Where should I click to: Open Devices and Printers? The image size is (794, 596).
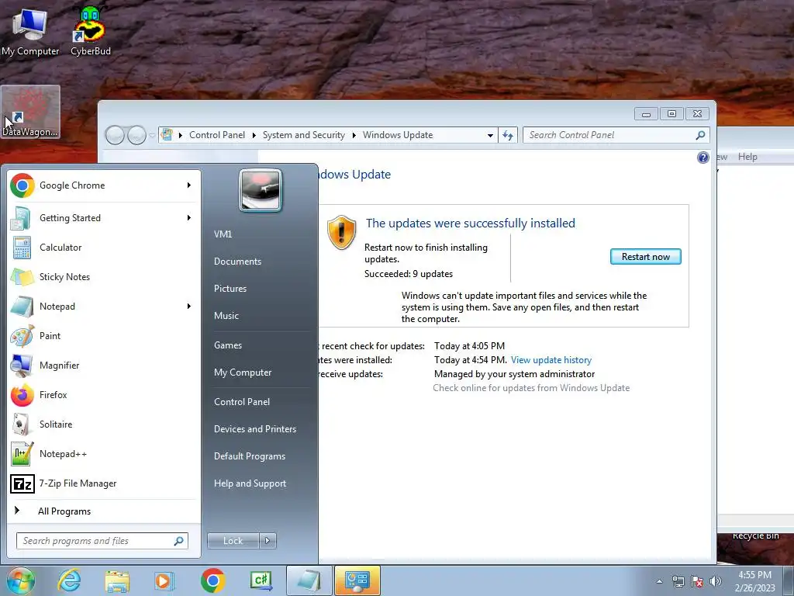(x=255, y=428)
